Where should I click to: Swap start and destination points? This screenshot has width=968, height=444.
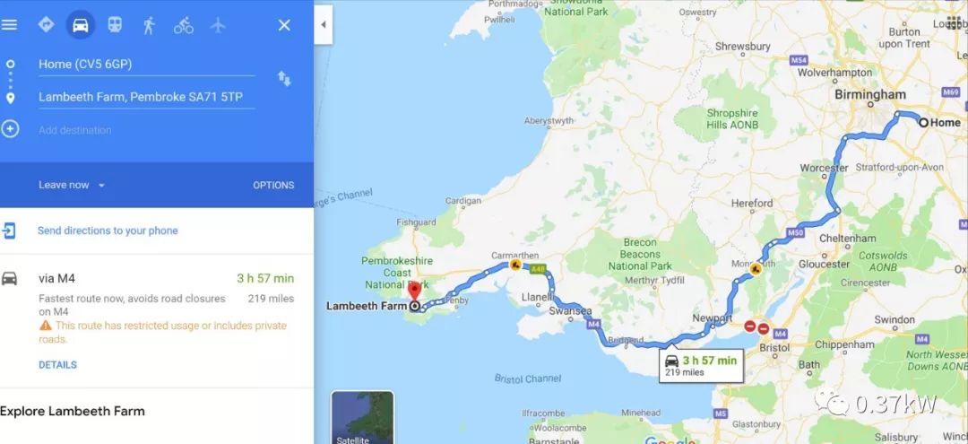click(284, 78)
